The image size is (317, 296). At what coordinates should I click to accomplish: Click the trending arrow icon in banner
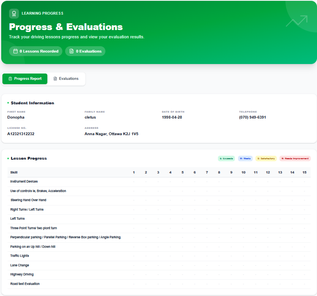point(296,21)
